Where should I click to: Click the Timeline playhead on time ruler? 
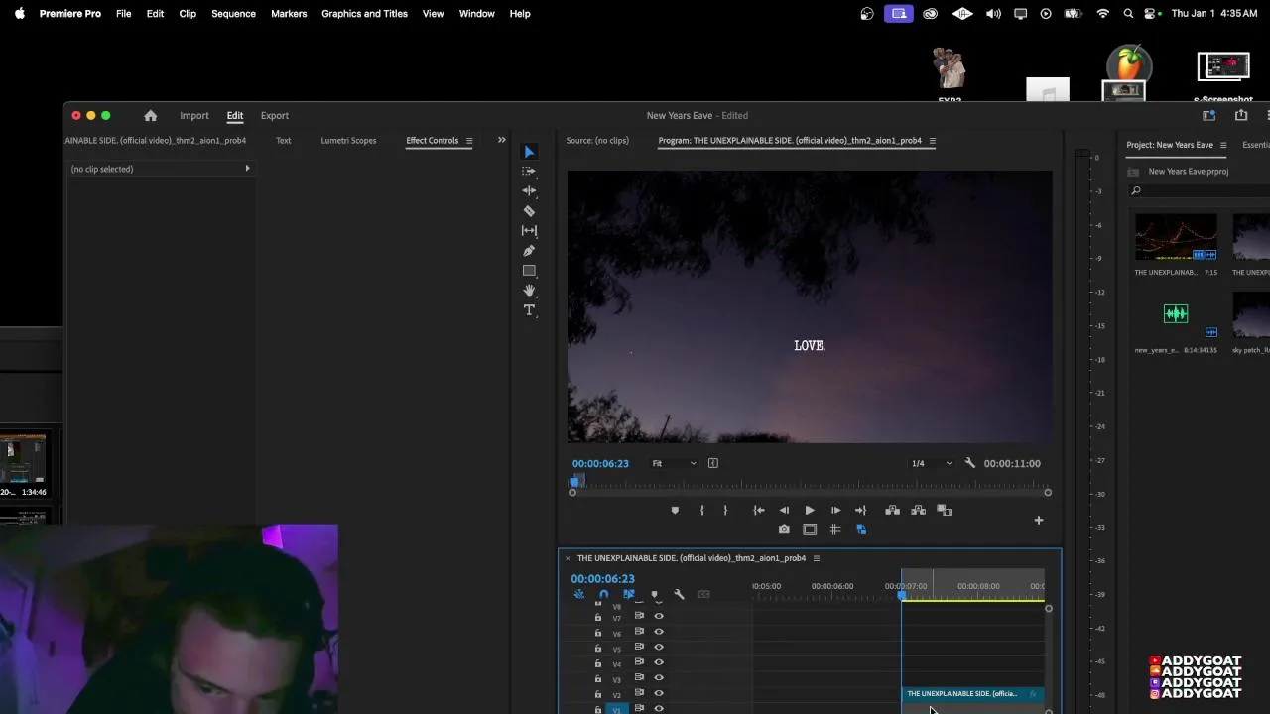902,594
